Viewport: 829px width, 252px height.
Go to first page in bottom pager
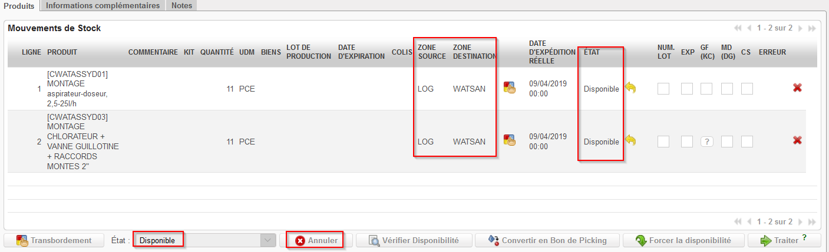click(x=737, y=222)
